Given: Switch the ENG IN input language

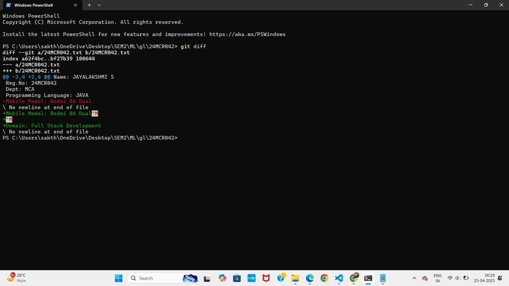Looking at the screenshot, I should click(438, 278).
